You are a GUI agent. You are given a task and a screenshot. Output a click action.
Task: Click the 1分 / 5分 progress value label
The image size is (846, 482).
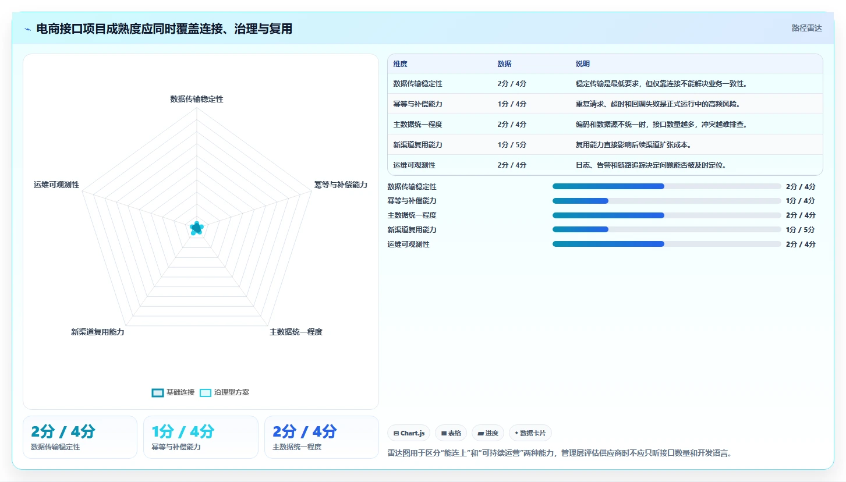(801, 230)
